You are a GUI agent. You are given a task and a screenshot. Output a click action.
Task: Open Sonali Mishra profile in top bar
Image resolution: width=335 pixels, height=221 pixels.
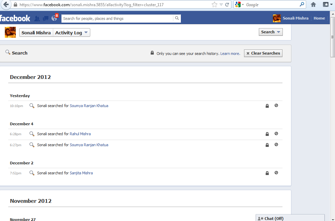tap(291, 18)
